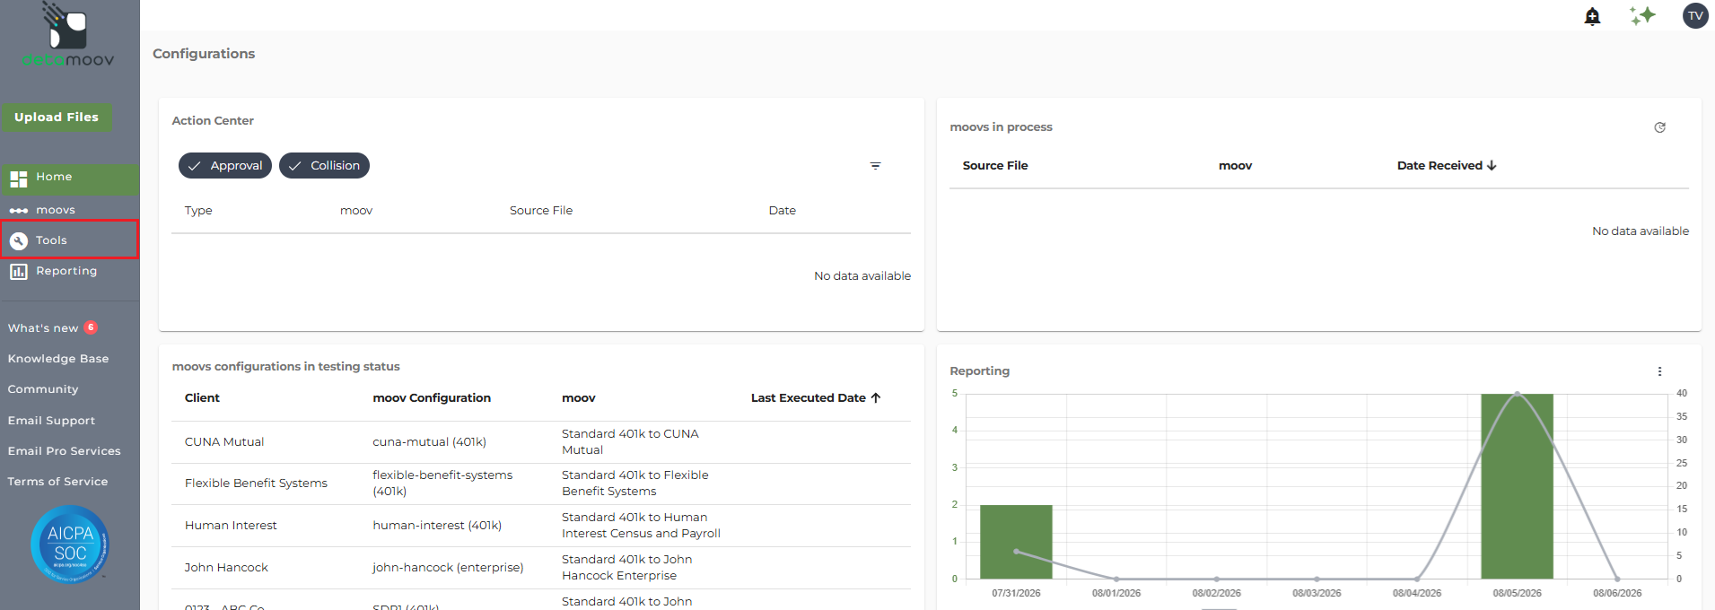1715x610 pixels.
Task: Open the Reporting chart three-dot menu
Action: (x=1659, y=371)
